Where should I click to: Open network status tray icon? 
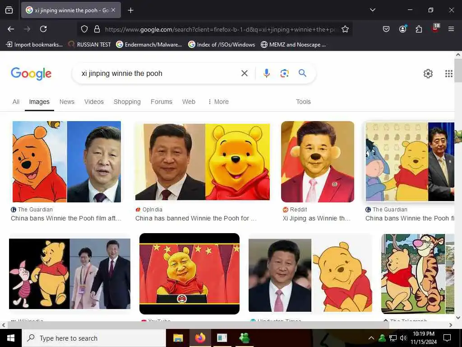coord(393,338)
